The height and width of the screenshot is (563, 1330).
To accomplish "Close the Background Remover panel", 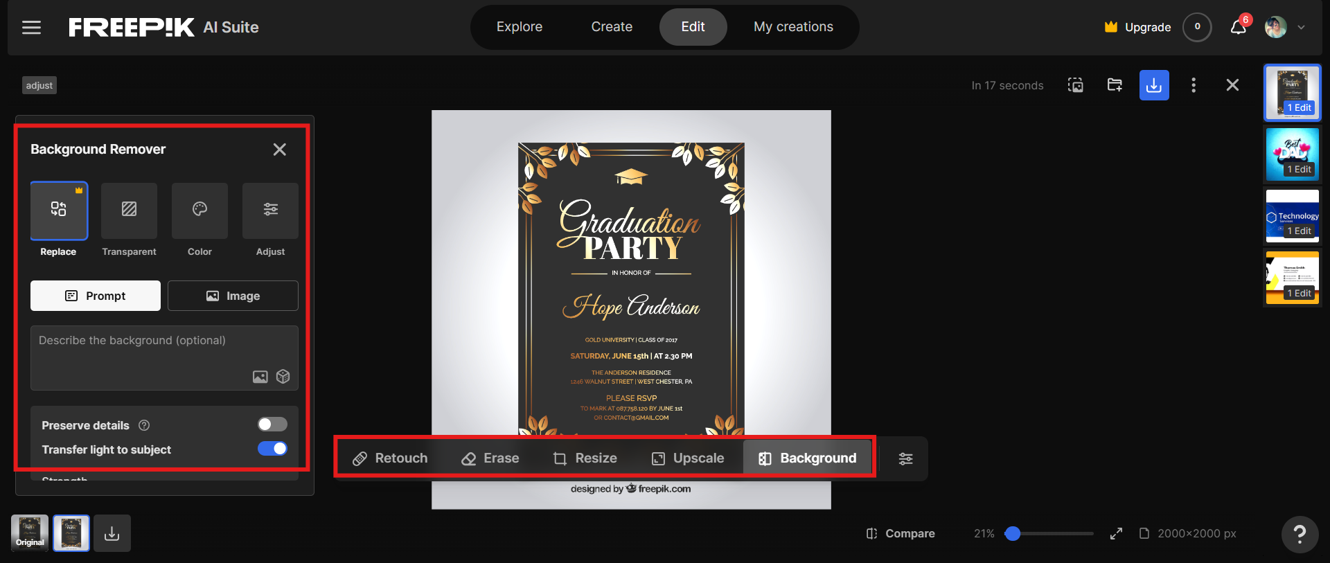I will click(x=280, y=150).
